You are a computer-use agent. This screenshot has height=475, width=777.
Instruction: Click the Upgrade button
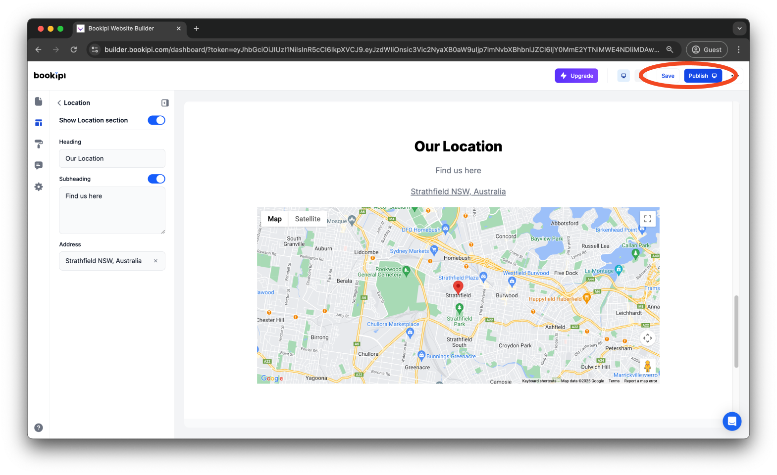[x=576, y=76]
